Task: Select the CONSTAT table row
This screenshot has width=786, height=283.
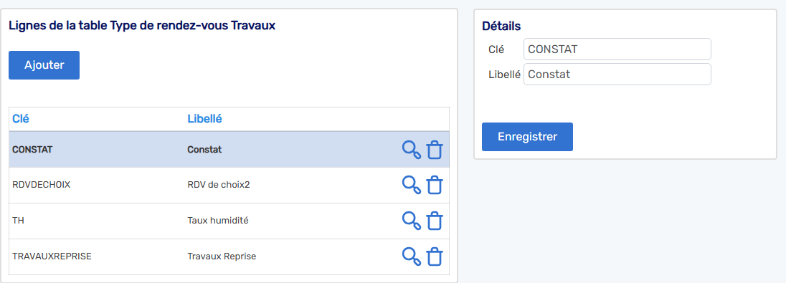Action: click(x=229, y=149)
